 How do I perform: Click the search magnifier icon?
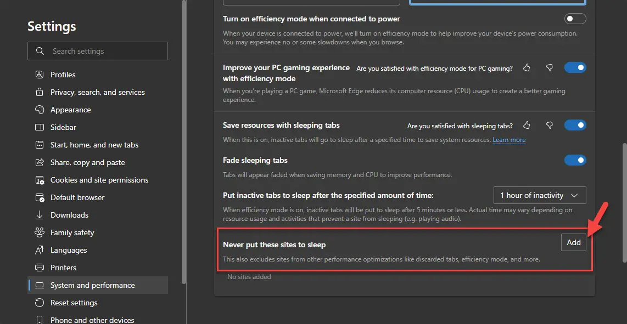tap(40, 51)
